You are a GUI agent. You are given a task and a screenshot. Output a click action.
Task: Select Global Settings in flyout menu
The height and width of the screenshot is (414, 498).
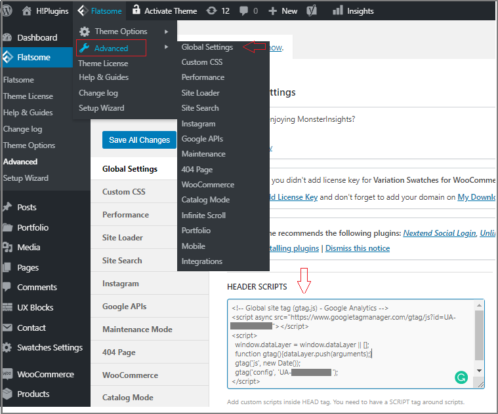207,47
